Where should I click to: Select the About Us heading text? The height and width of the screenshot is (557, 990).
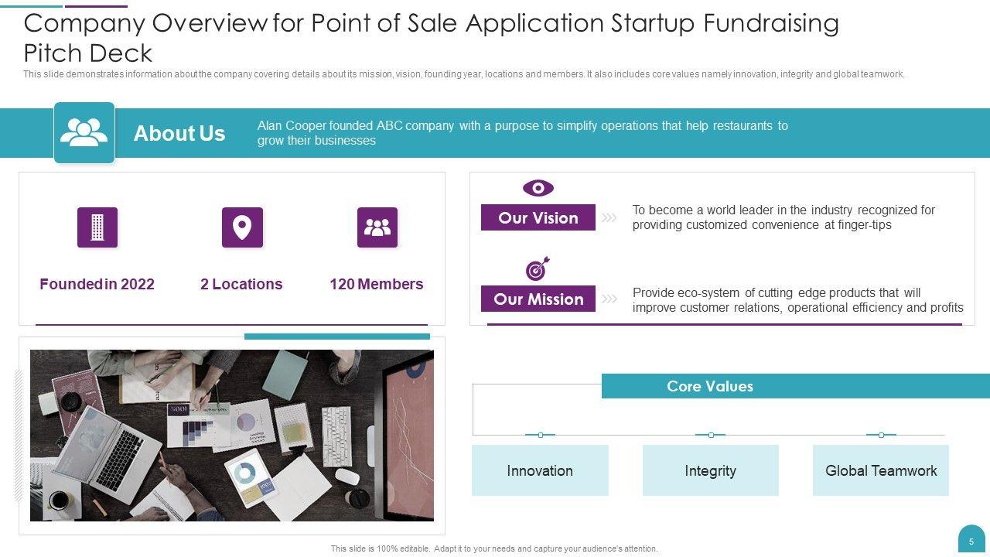[x=179, y=133]
